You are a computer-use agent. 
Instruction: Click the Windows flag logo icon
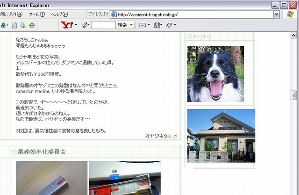pos(290,14)
